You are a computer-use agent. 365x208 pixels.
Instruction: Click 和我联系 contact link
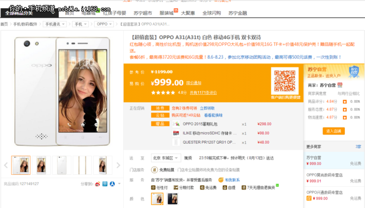pyautogui.click(x=232, y=180)
